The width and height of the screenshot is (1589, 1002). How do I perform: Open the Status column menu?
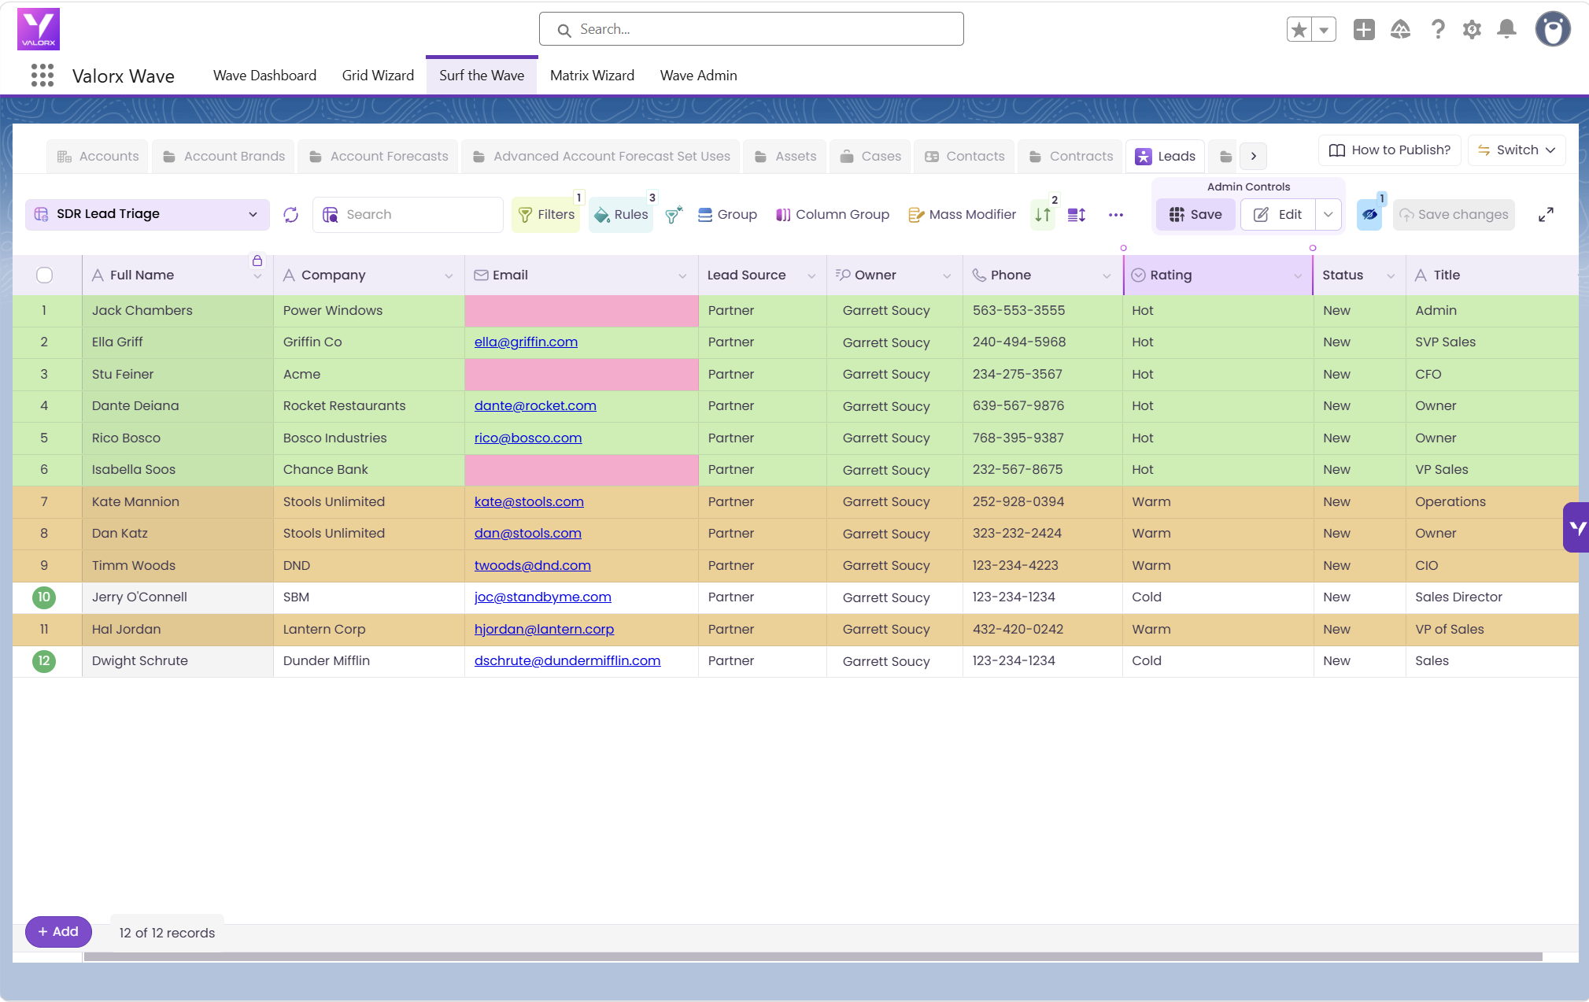pyautogui.click(x=1391, y=276)
